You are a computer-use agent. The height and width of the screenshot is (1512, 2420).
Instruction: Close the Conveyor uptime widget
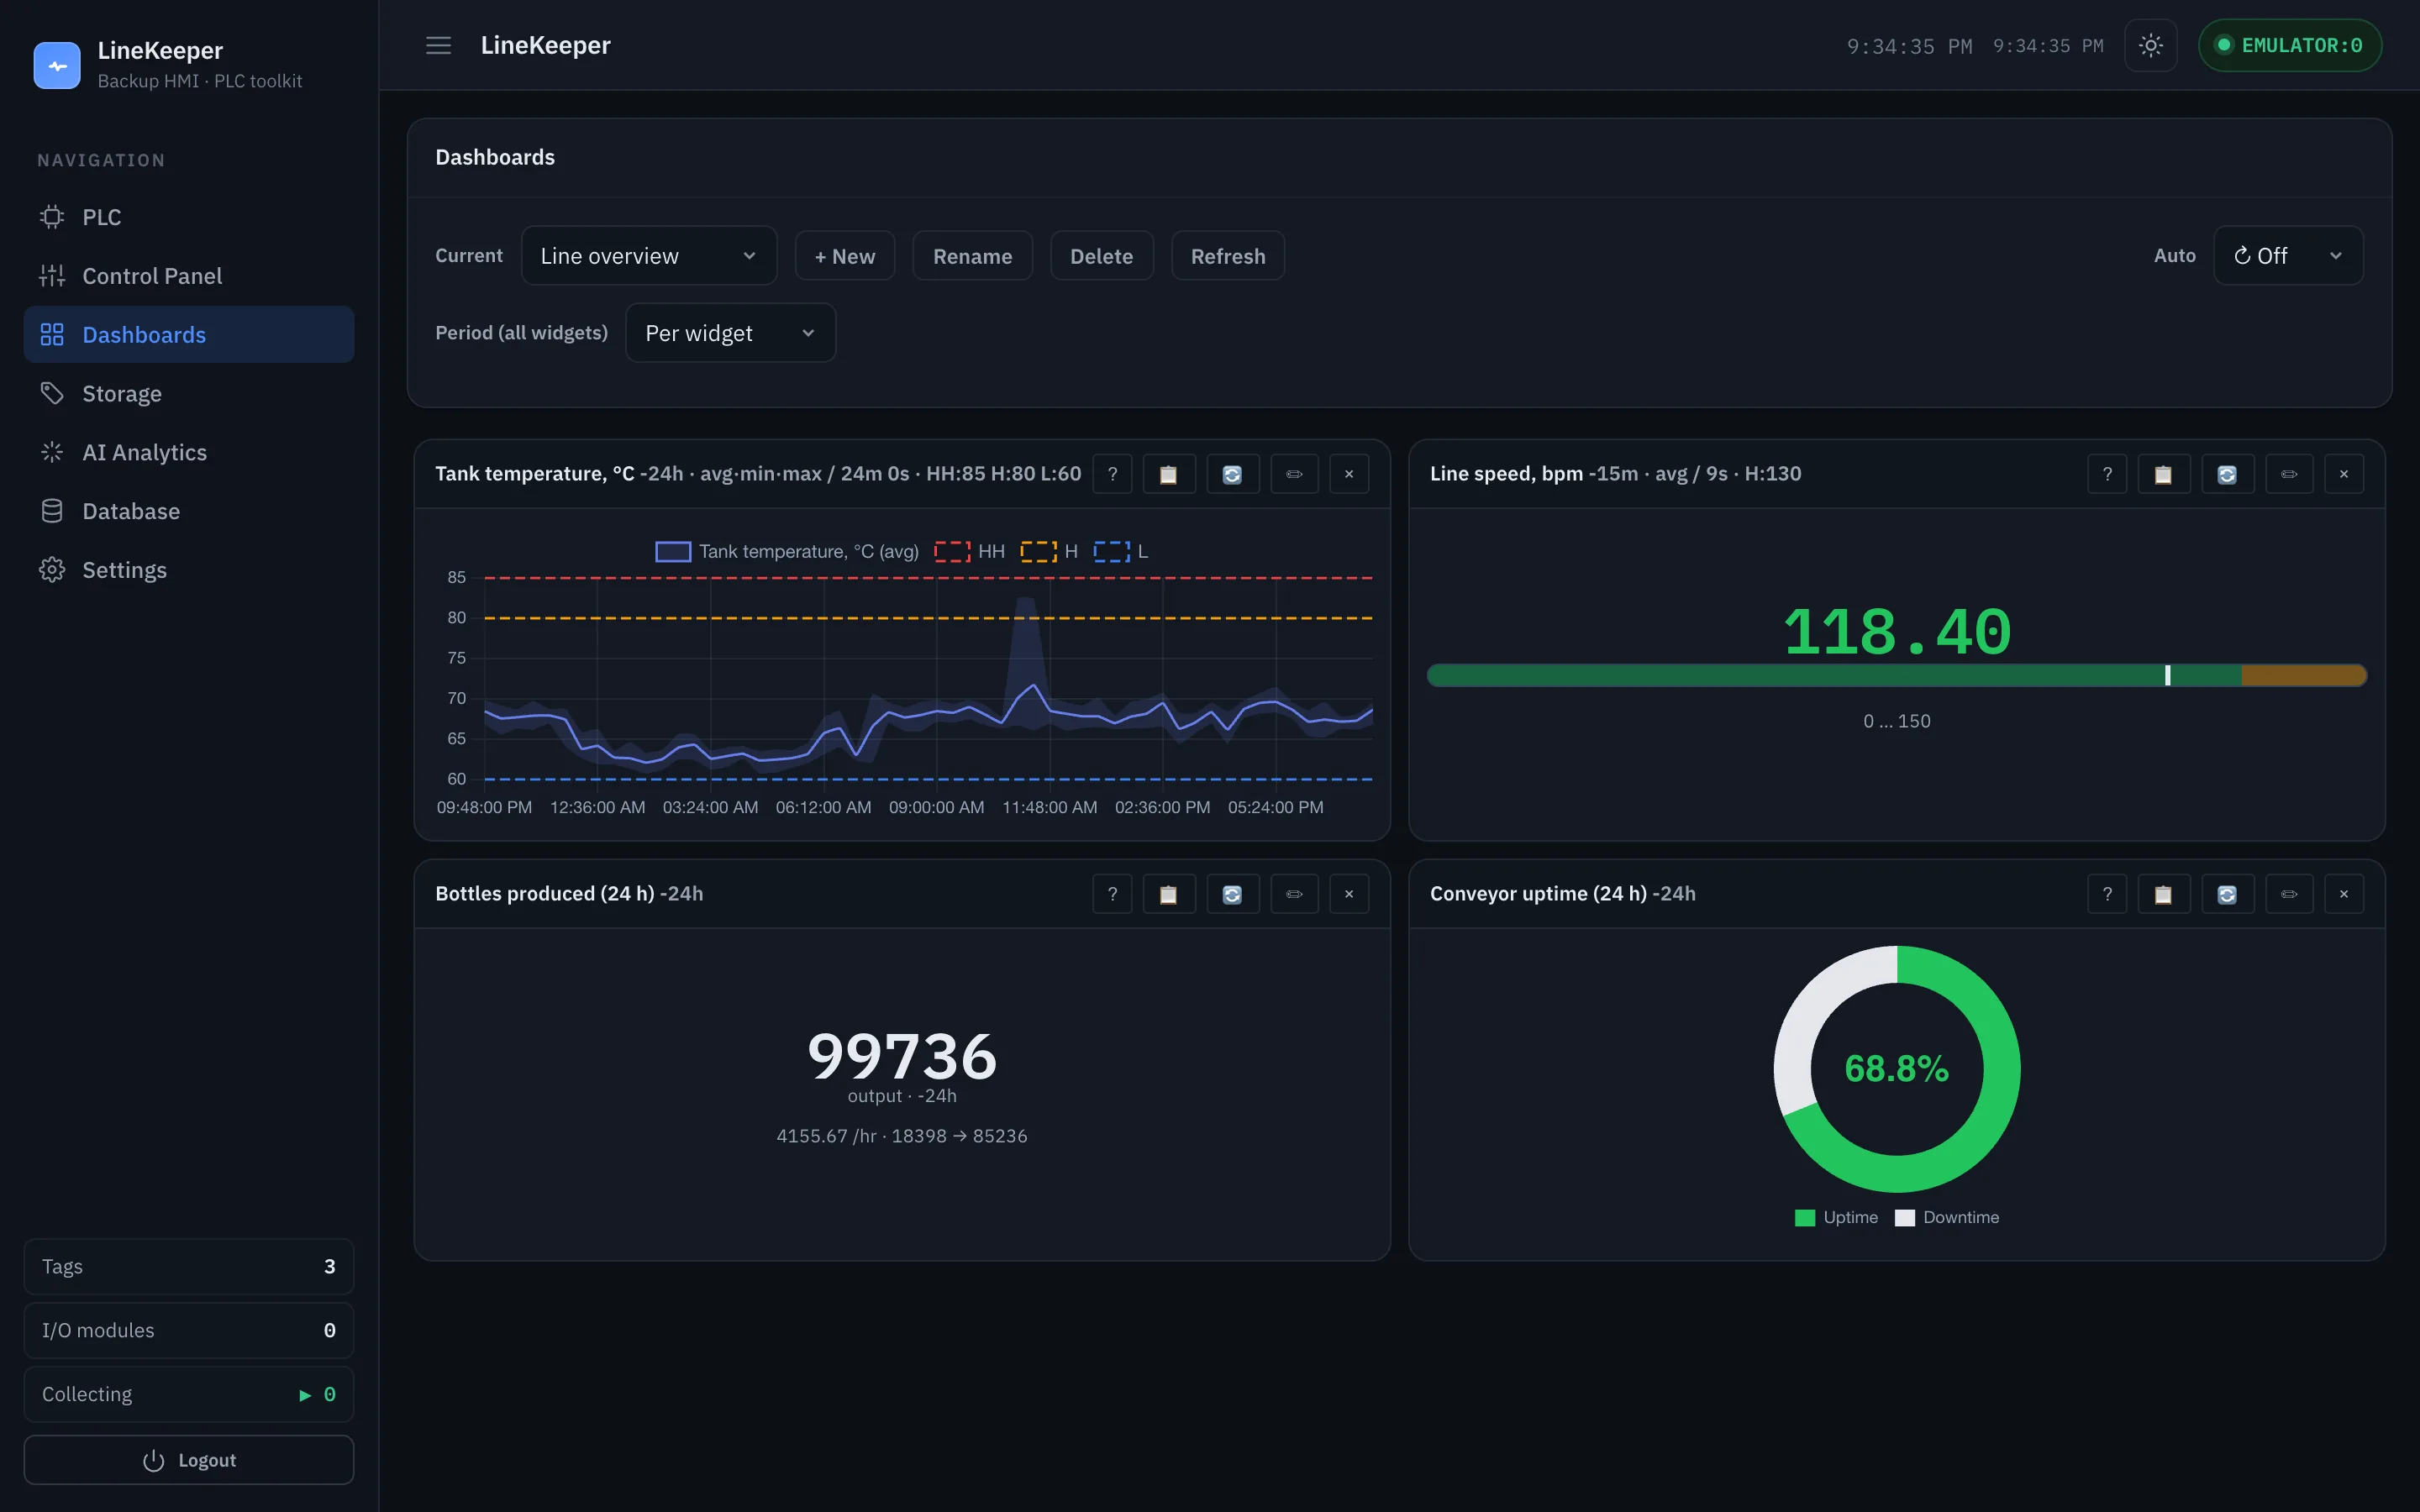click(x=2344, y=894)
